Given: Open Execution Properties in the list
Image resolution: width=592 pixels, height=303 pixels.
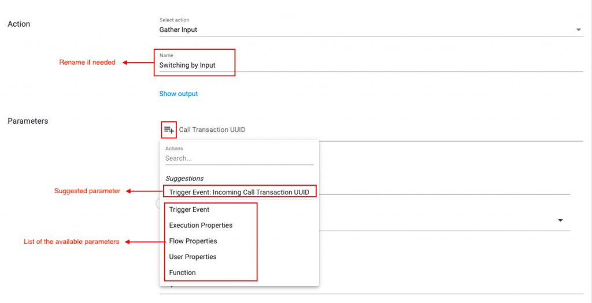Looking at the screenshot, I should point(201,225).
